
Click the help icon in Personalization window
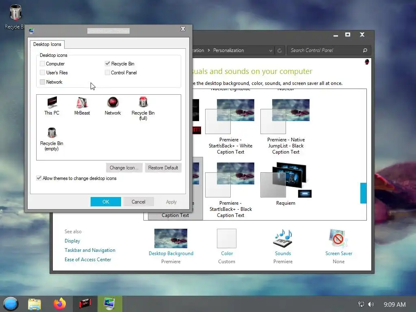click(x=367, y=62)
